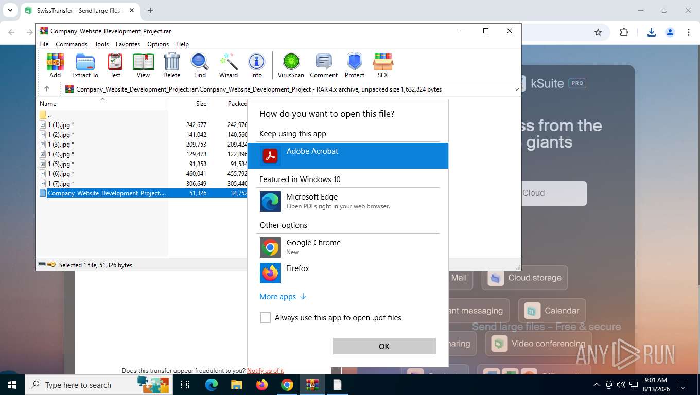Click Video conferencing button on page
This screenshot has height=395, width=700.
[x=538, y=344]
